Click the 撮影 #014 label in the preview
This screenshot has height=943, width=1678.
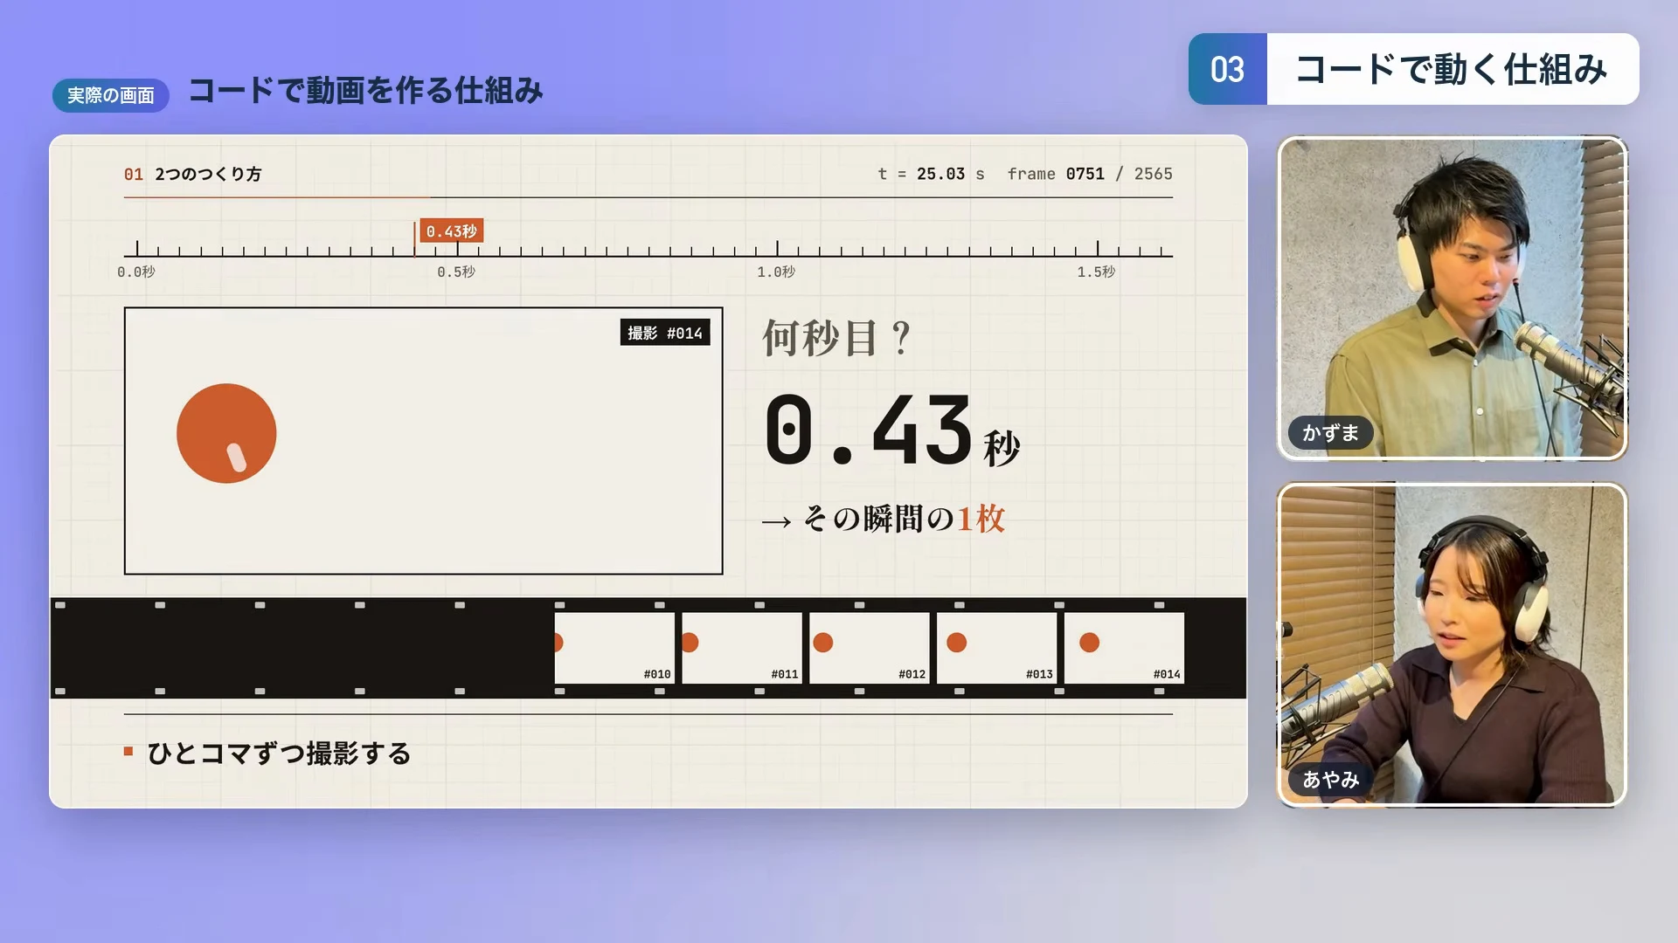pos(665,333)
